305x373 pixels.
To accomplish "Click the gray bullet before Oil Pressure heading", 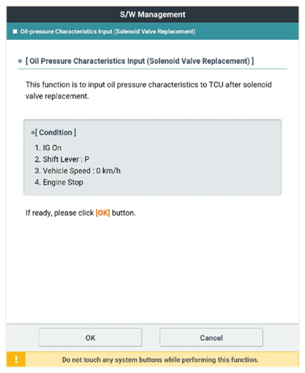I will point(20,61).
